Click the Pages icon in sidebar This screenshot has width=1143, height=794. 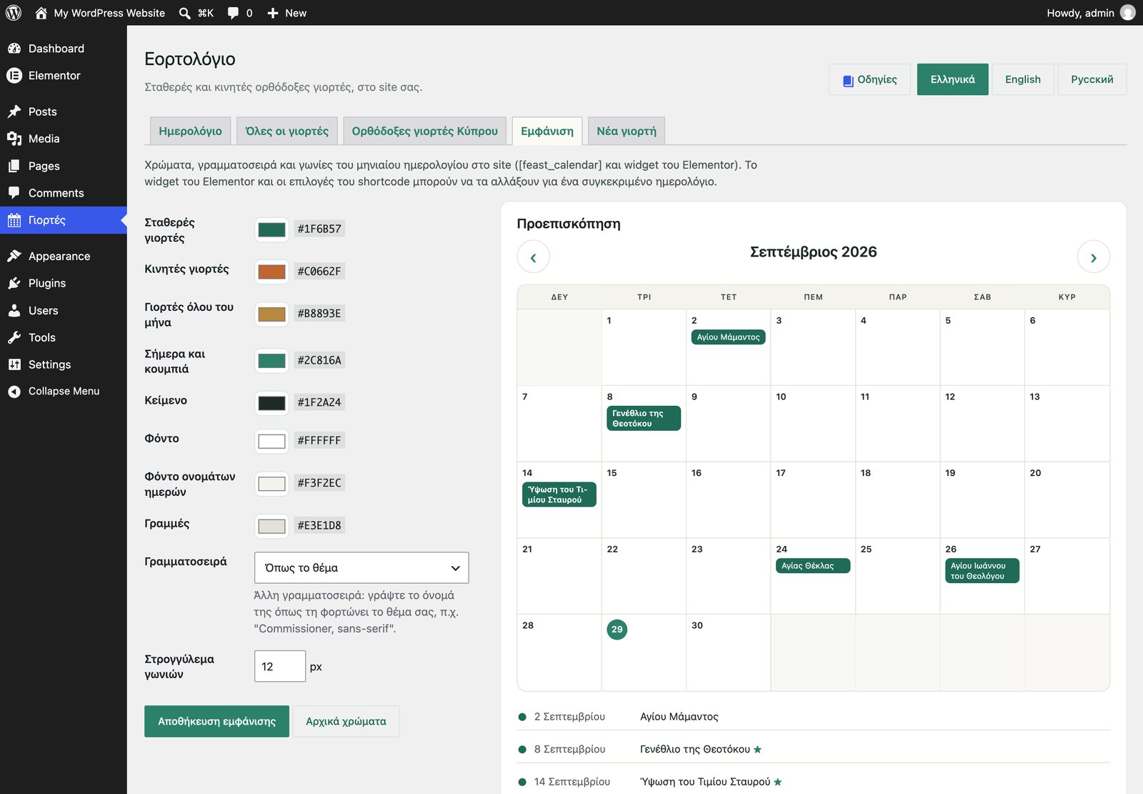tap(14, 166)
